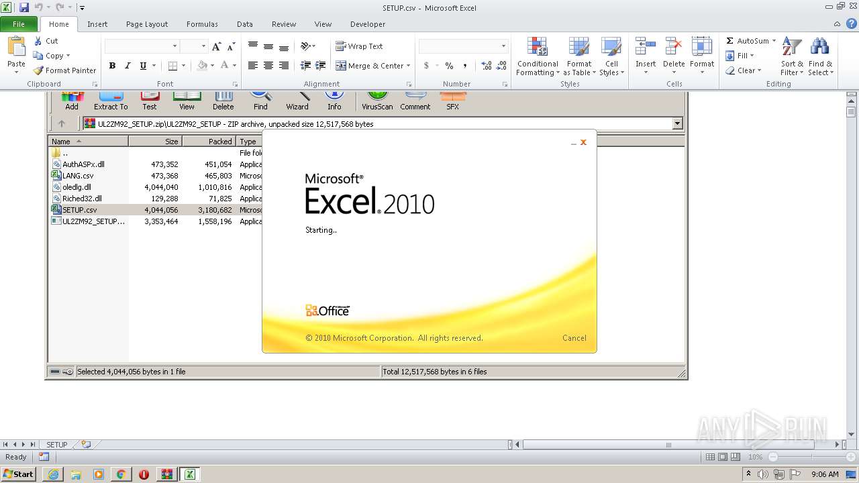Image resolution: width=859 pixels, height=483 pixels.
Task: Switch to Page Layout view in status bar
Action: [723, 457]
